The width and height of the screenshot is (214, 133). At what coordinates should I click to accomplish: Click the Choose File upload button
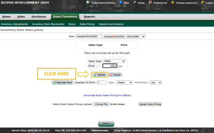(x=101, y=104)
